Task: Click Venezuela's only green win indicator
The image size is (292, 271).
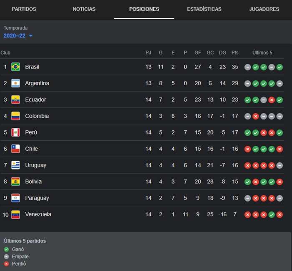Action: [x=272, y=215]
